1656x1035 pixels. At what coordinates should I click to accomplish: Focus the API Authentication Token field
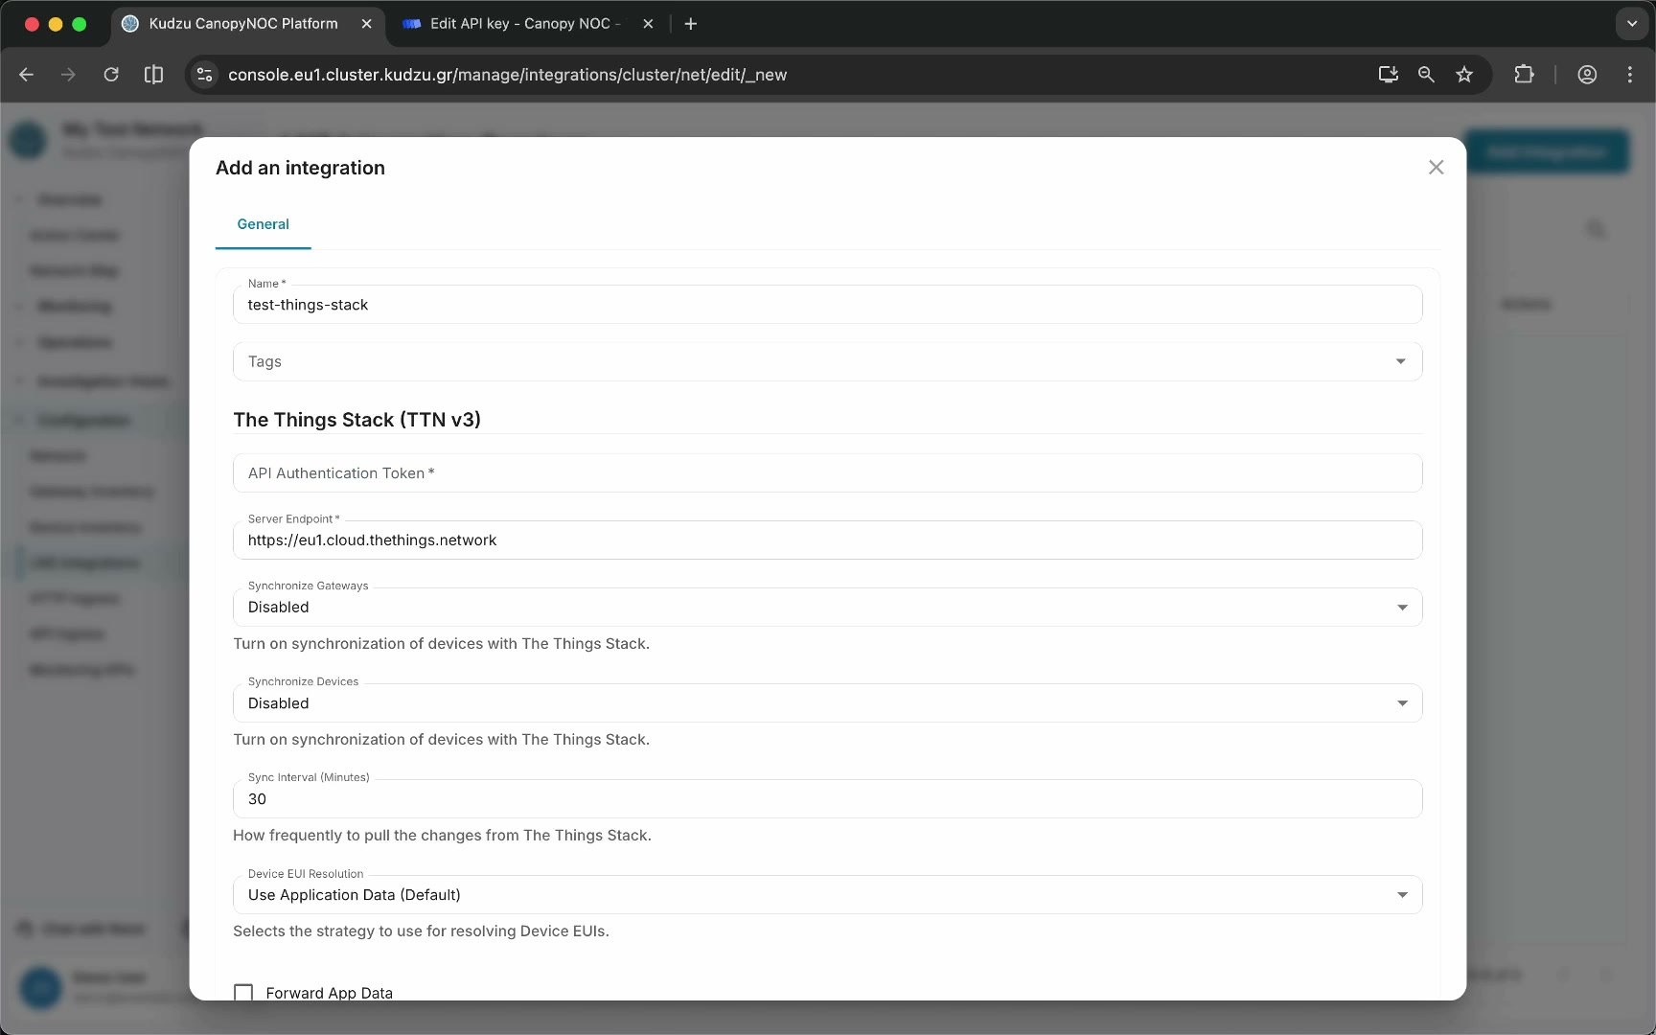(827, 473)
